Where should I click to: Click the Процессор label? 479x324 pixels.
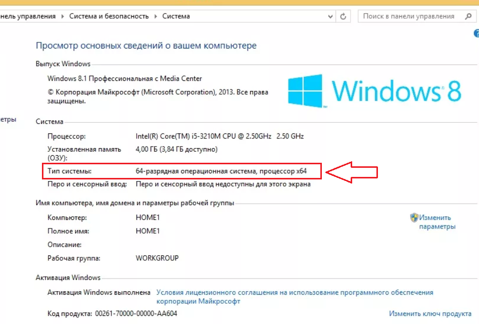[x=66, y=136]
